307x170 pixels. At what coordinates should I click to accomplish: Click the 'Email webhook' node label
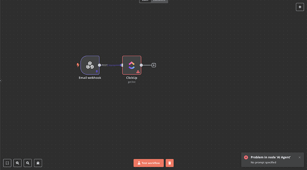pyautogui.click(x=90, y=78)
